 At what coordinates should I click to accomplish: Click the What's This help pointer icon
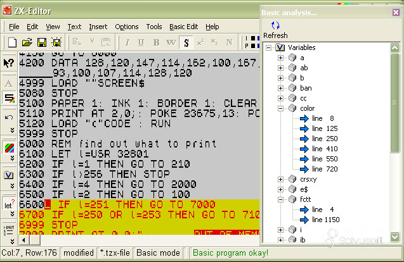pyautogui.click(x=9, y=63)
